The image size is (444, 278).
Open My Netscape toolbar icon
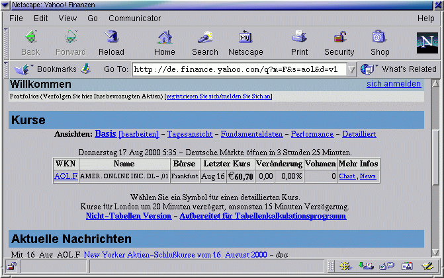coord(245,37)
